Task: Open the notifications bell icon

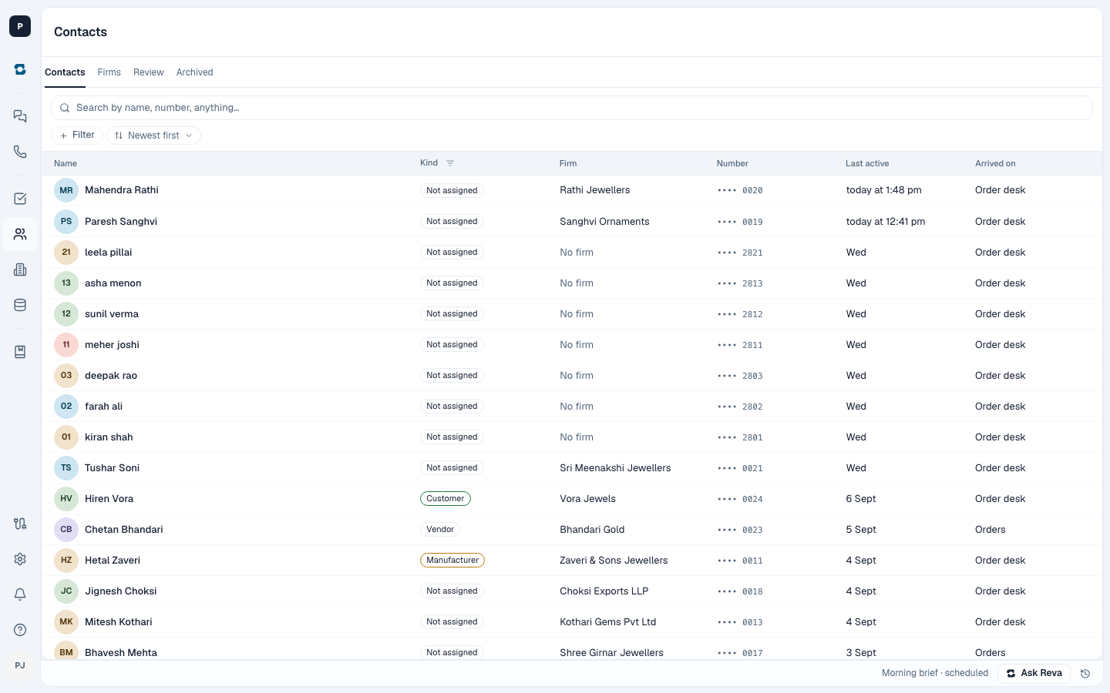Action: tap(20, 594)
